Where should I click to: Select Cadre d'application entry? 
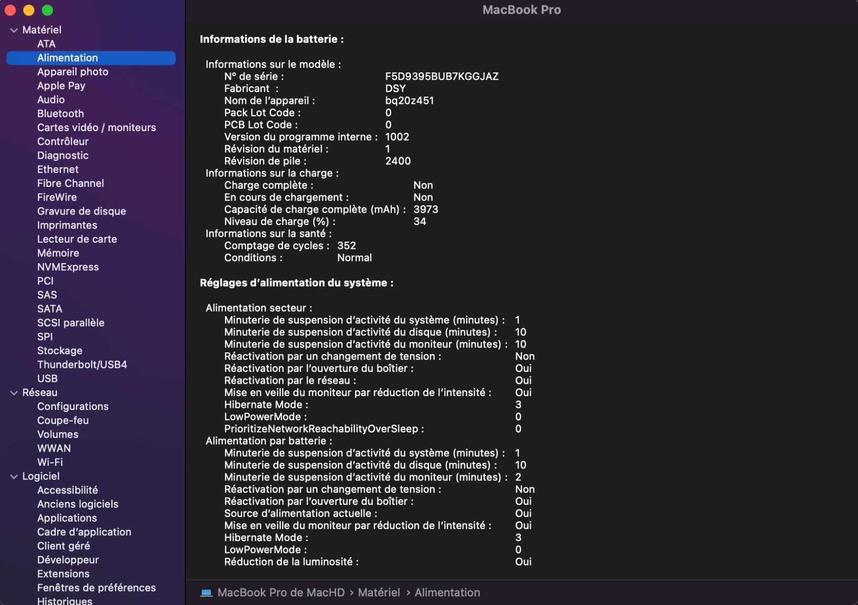[84, 532]
